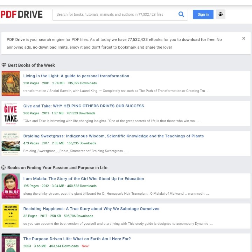Click '258 Pages' text

[x=31, y=83]
